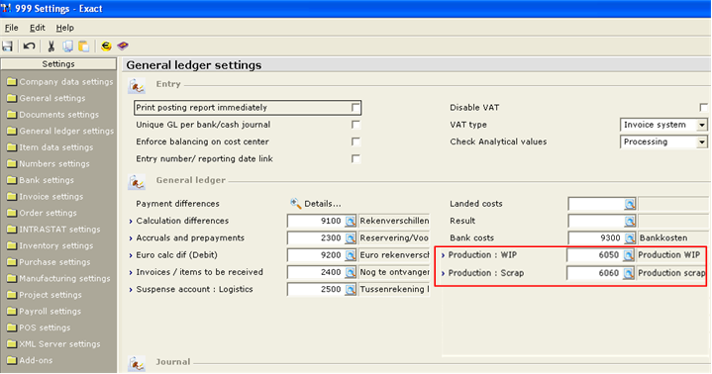Open the File menu

tap(11, 28)
